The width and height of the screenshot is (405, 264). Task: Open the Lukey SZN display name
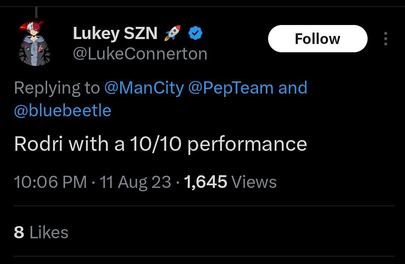point(115,34)
